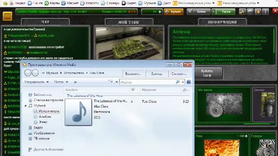Click the Electronica genre text
The height and width of the screenshot is (156, 278).
point(102,112)
